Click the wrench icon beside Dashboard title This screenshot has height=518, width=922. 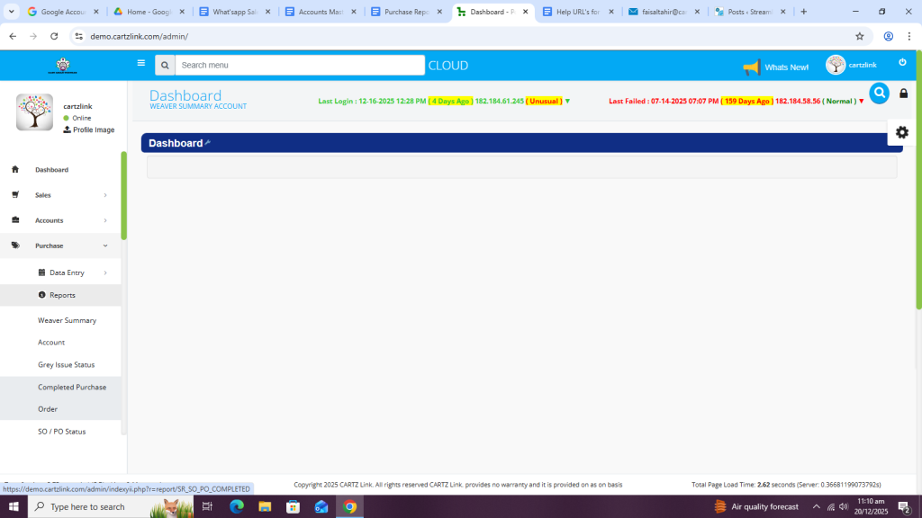208,143
